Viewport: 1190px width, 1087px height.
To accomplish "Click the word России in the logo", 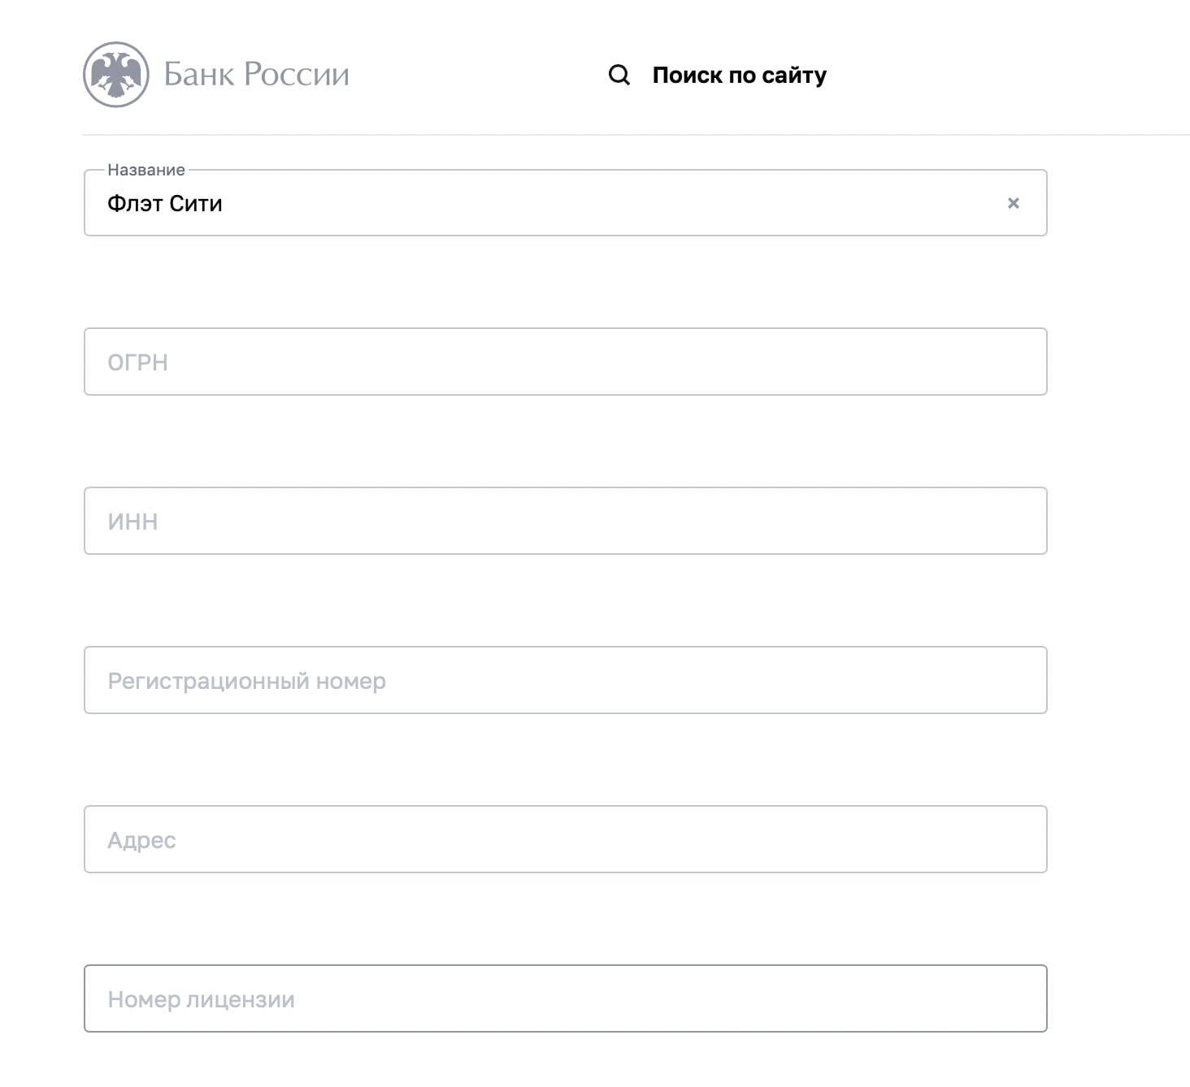I will click(297, 75).
